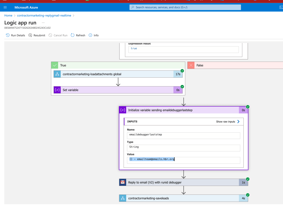
Task: Click the Show raw inputs chevron arrow
Action: pos(238,122)
